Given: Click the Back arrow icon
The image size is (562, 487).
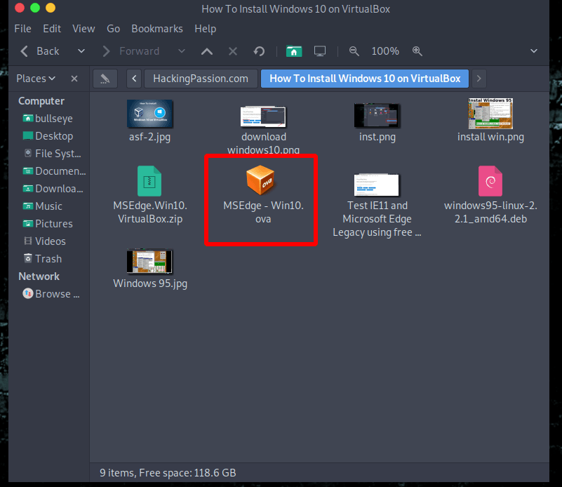Looking at the screenshot, I should pos(24,51).
